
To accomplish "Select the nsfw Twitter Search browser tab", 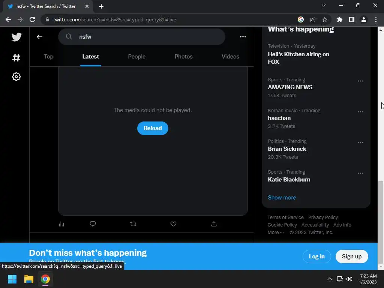I will click(x=48, y=7).
